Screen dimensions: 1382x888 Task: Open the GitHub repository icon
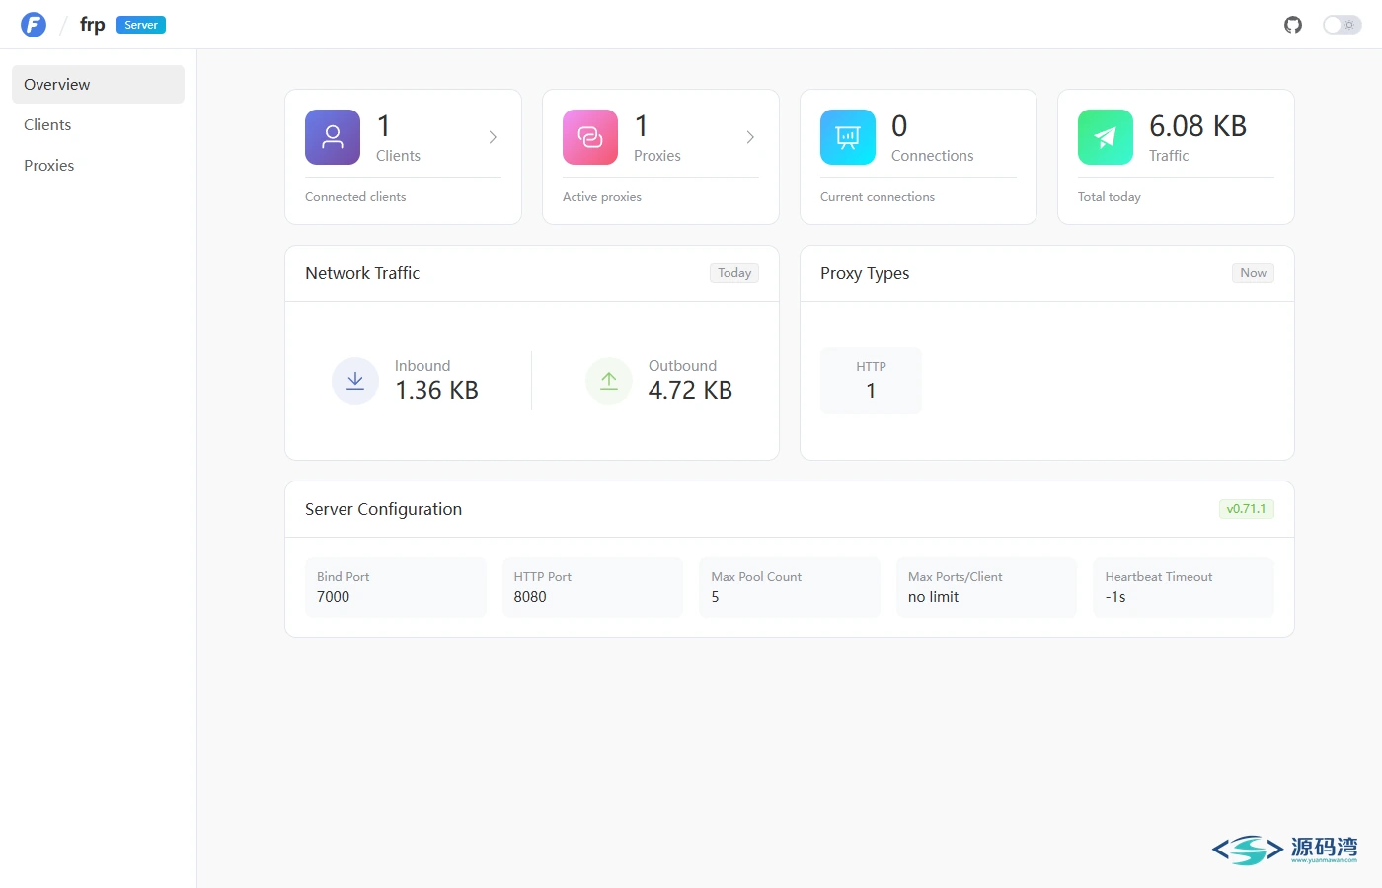click(x=1293, y=25)
